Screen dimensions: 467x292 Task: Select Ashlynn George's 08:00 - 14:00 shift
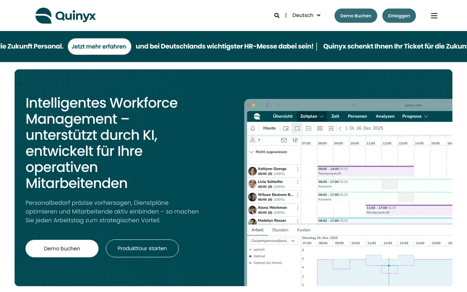(x=365, y=171)
